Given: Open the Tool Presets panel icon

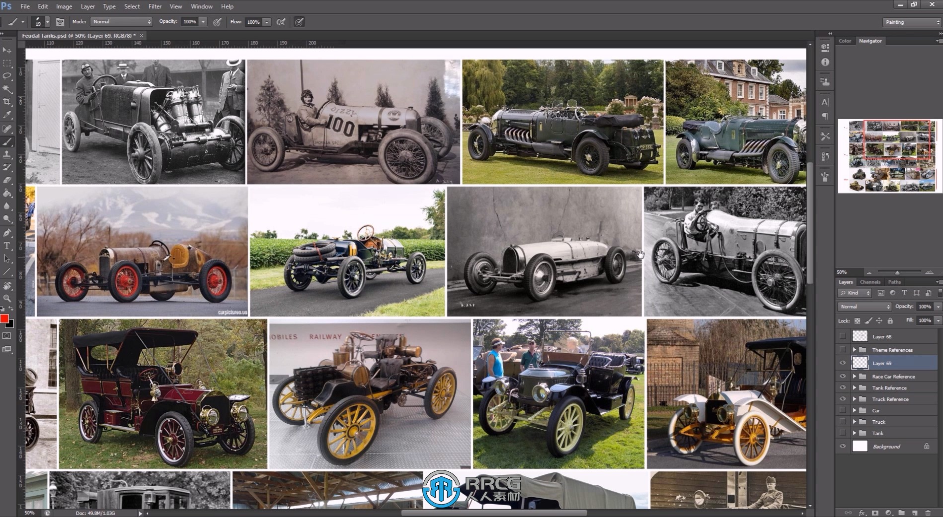Looking at the screenshot, I should [x=825, y=136].
